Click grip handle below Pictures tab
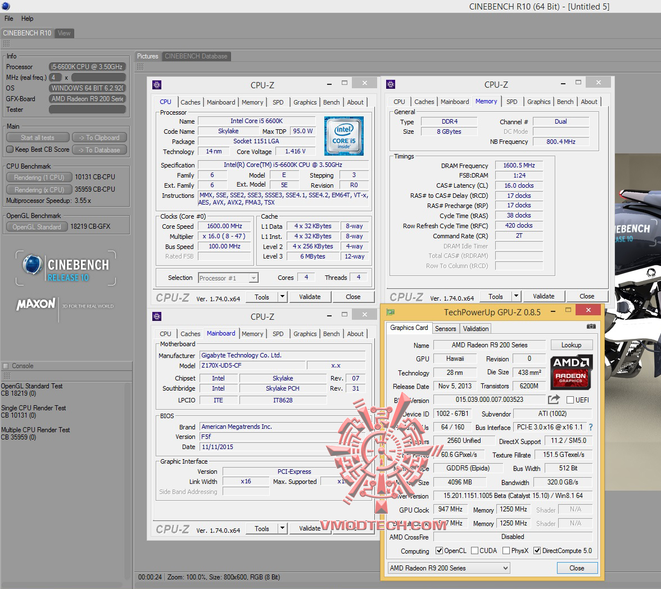This screenshot has height=589, width=661. click(141, 67)
